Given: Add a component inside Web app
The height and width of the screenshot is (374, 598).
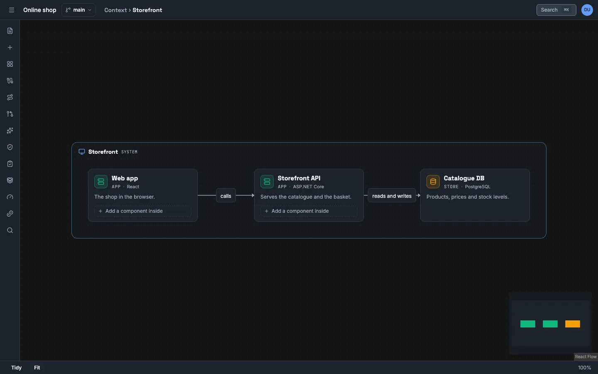Looking at the screenshot, I should pyautogui.click(x=143, y=211).
